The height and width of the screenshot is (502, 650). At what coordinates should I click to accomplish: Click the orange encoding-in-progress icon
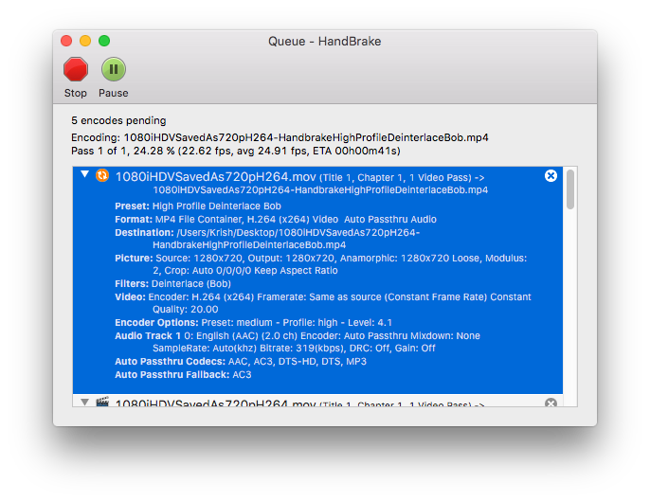point(102,175)
